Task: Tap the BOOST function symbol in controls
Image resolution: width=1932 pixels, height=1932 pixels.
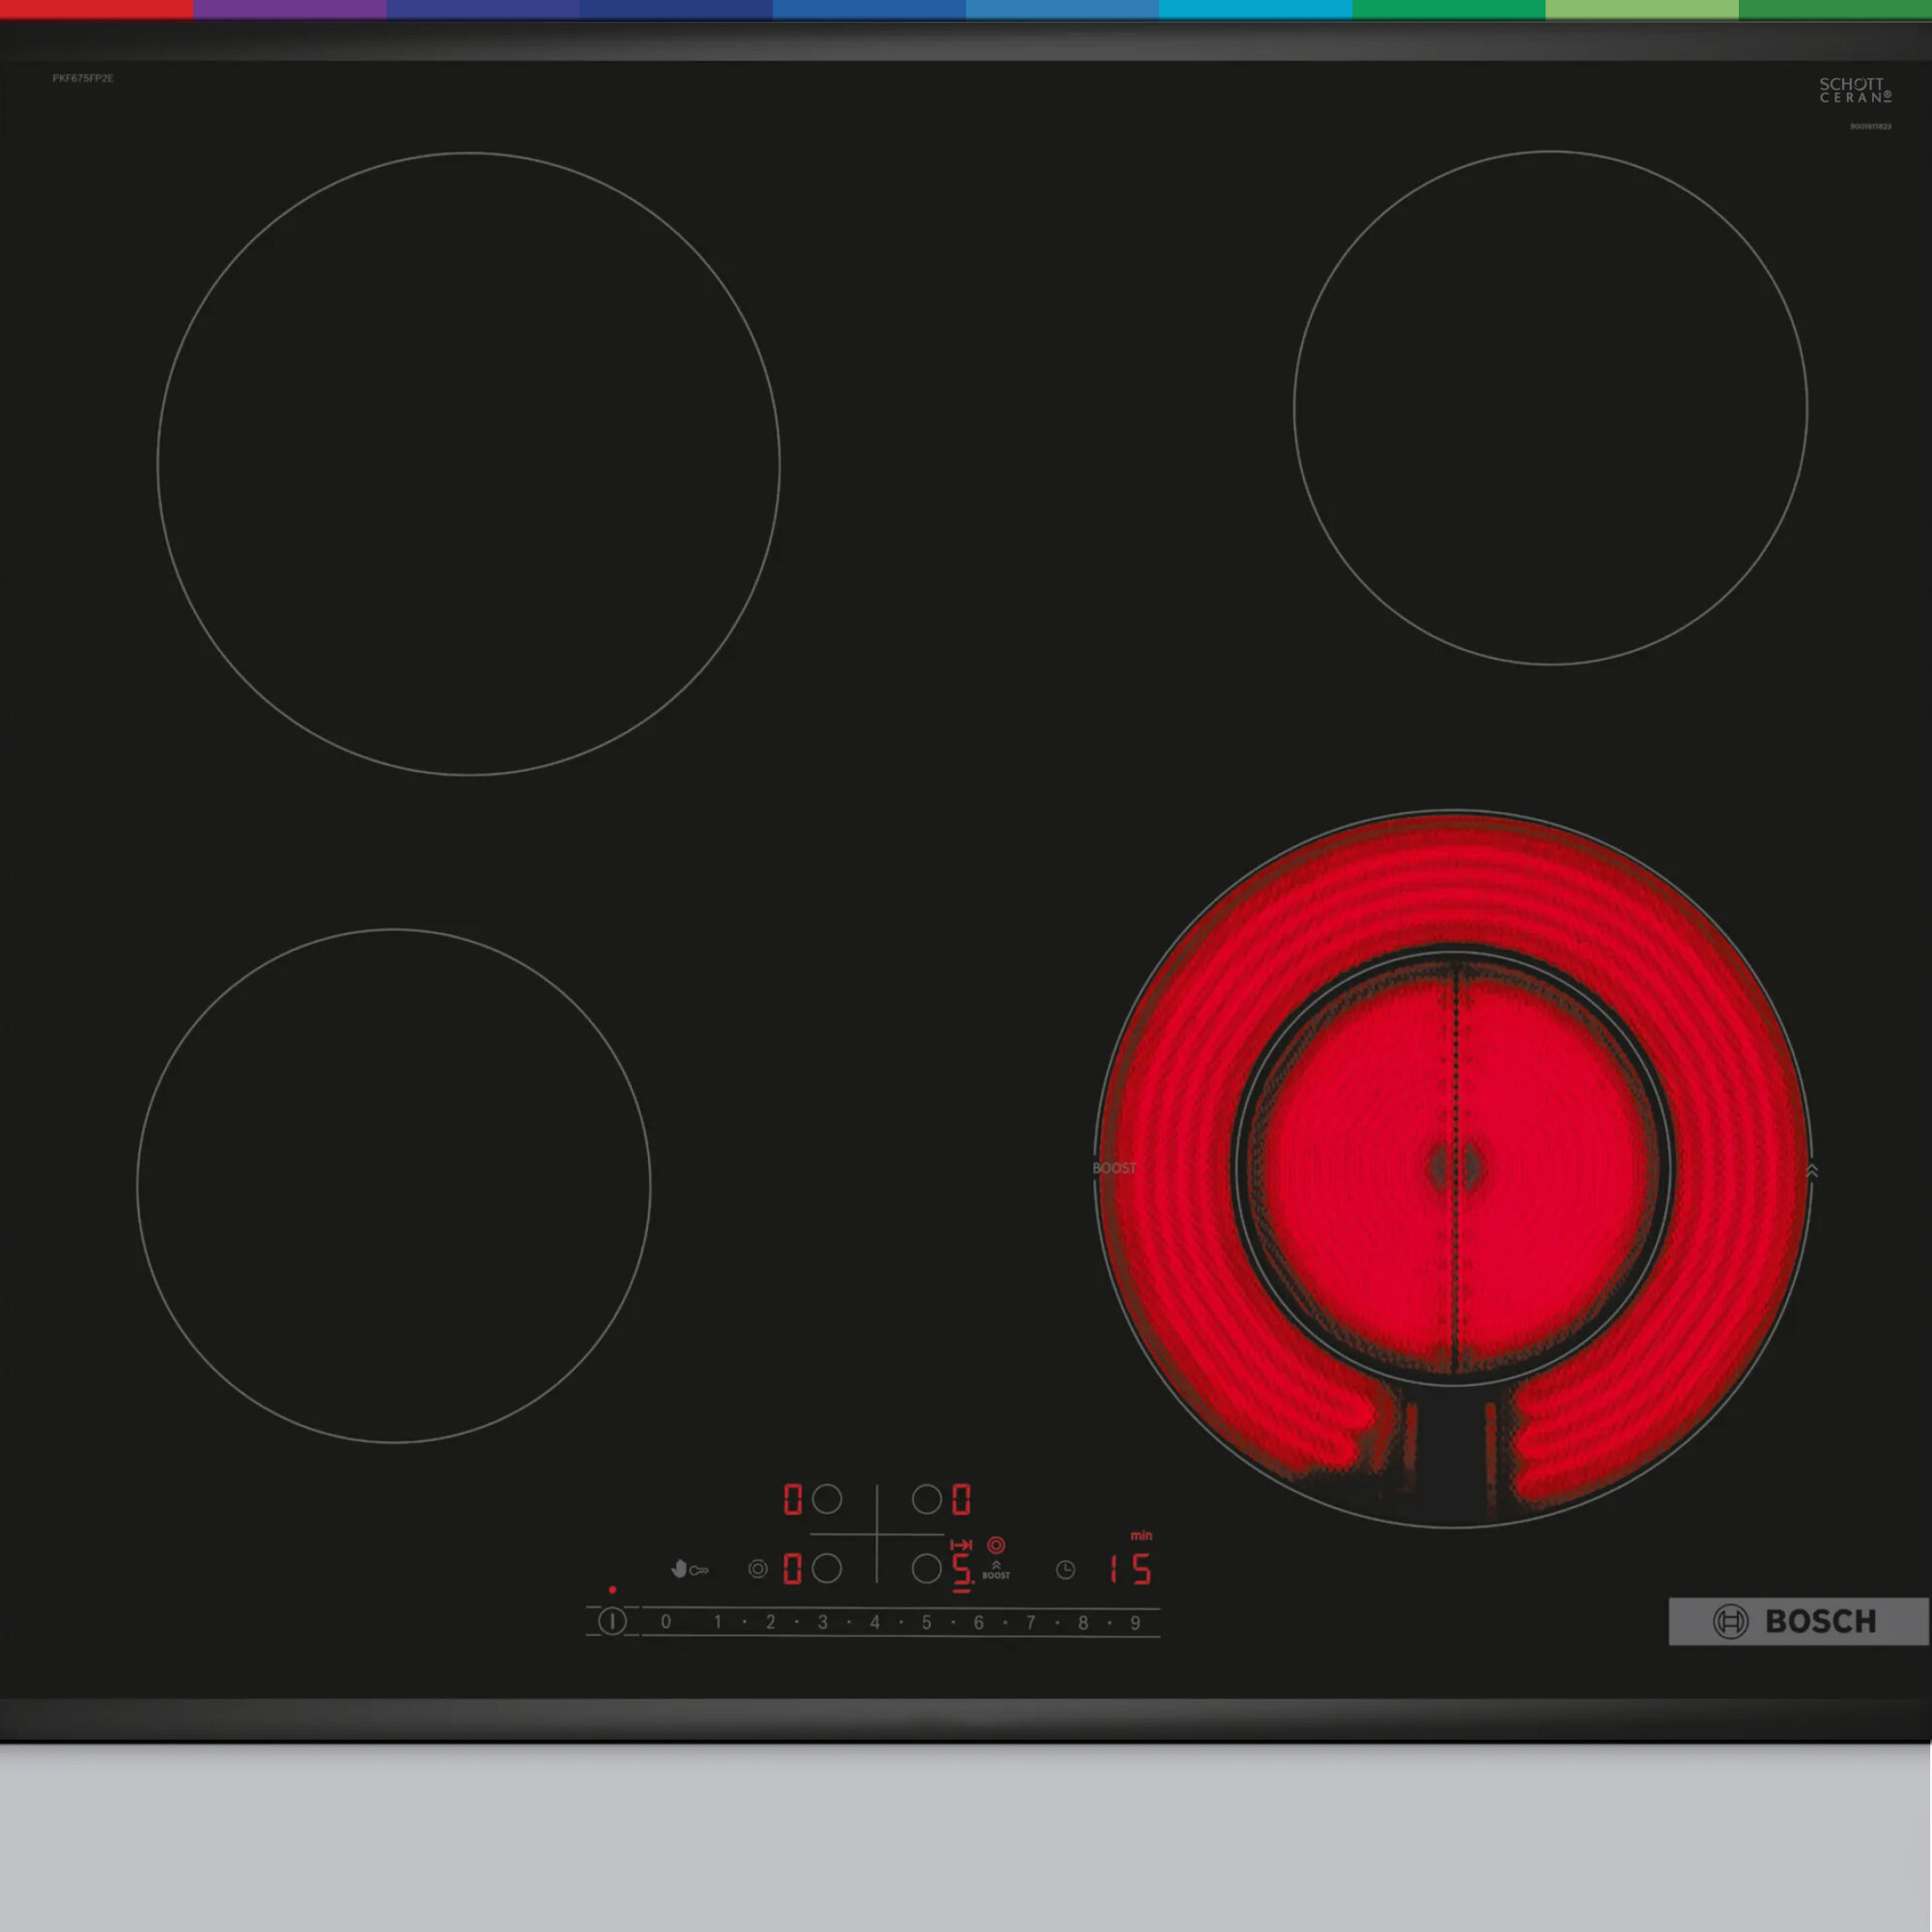Action: coord(996,1570)
